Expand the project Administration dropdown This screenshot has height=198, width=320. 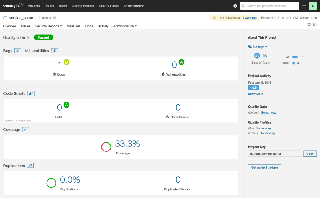click(x=125, y=26)
